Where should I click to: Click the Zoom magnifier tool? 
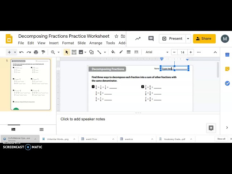(53, 52)
